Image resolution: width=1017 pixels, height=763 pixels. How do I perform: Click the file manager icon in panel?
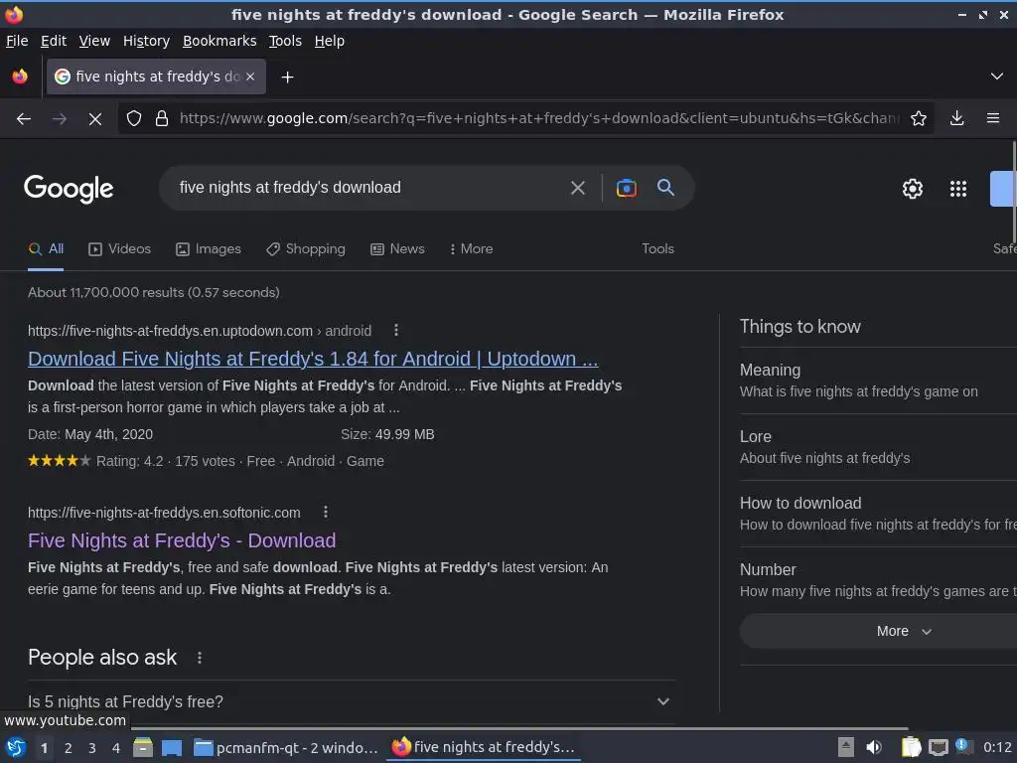point(143,747)
